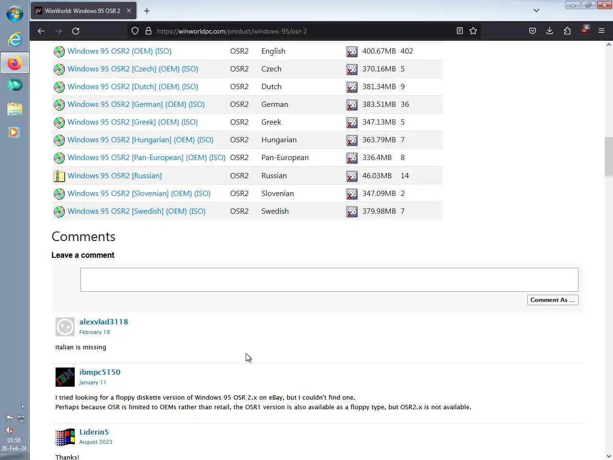This screenshot has width=613, height=460.
Task: Select the WinWorld: Windows 95 OSR 2 tab
Action: point(83,11)
